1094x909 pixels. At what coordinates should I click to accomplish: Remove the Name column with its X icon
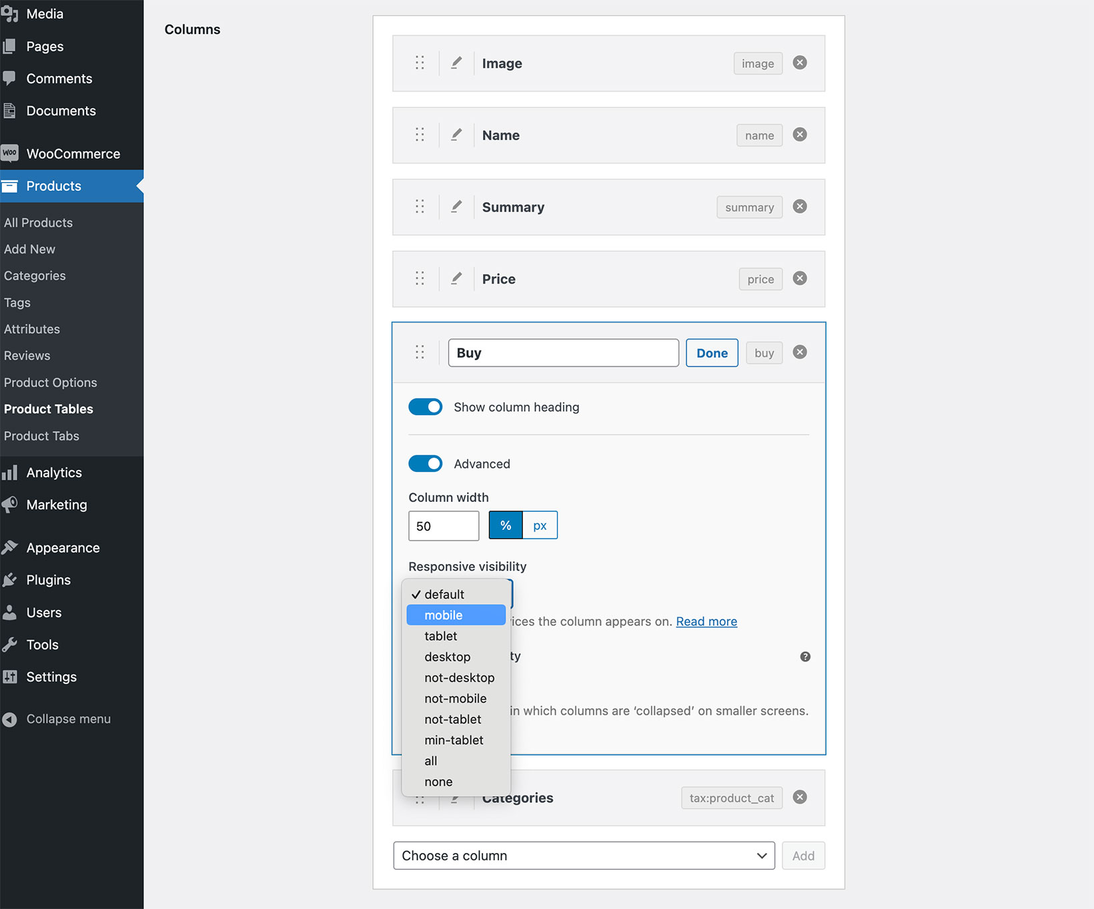point(799,135)
